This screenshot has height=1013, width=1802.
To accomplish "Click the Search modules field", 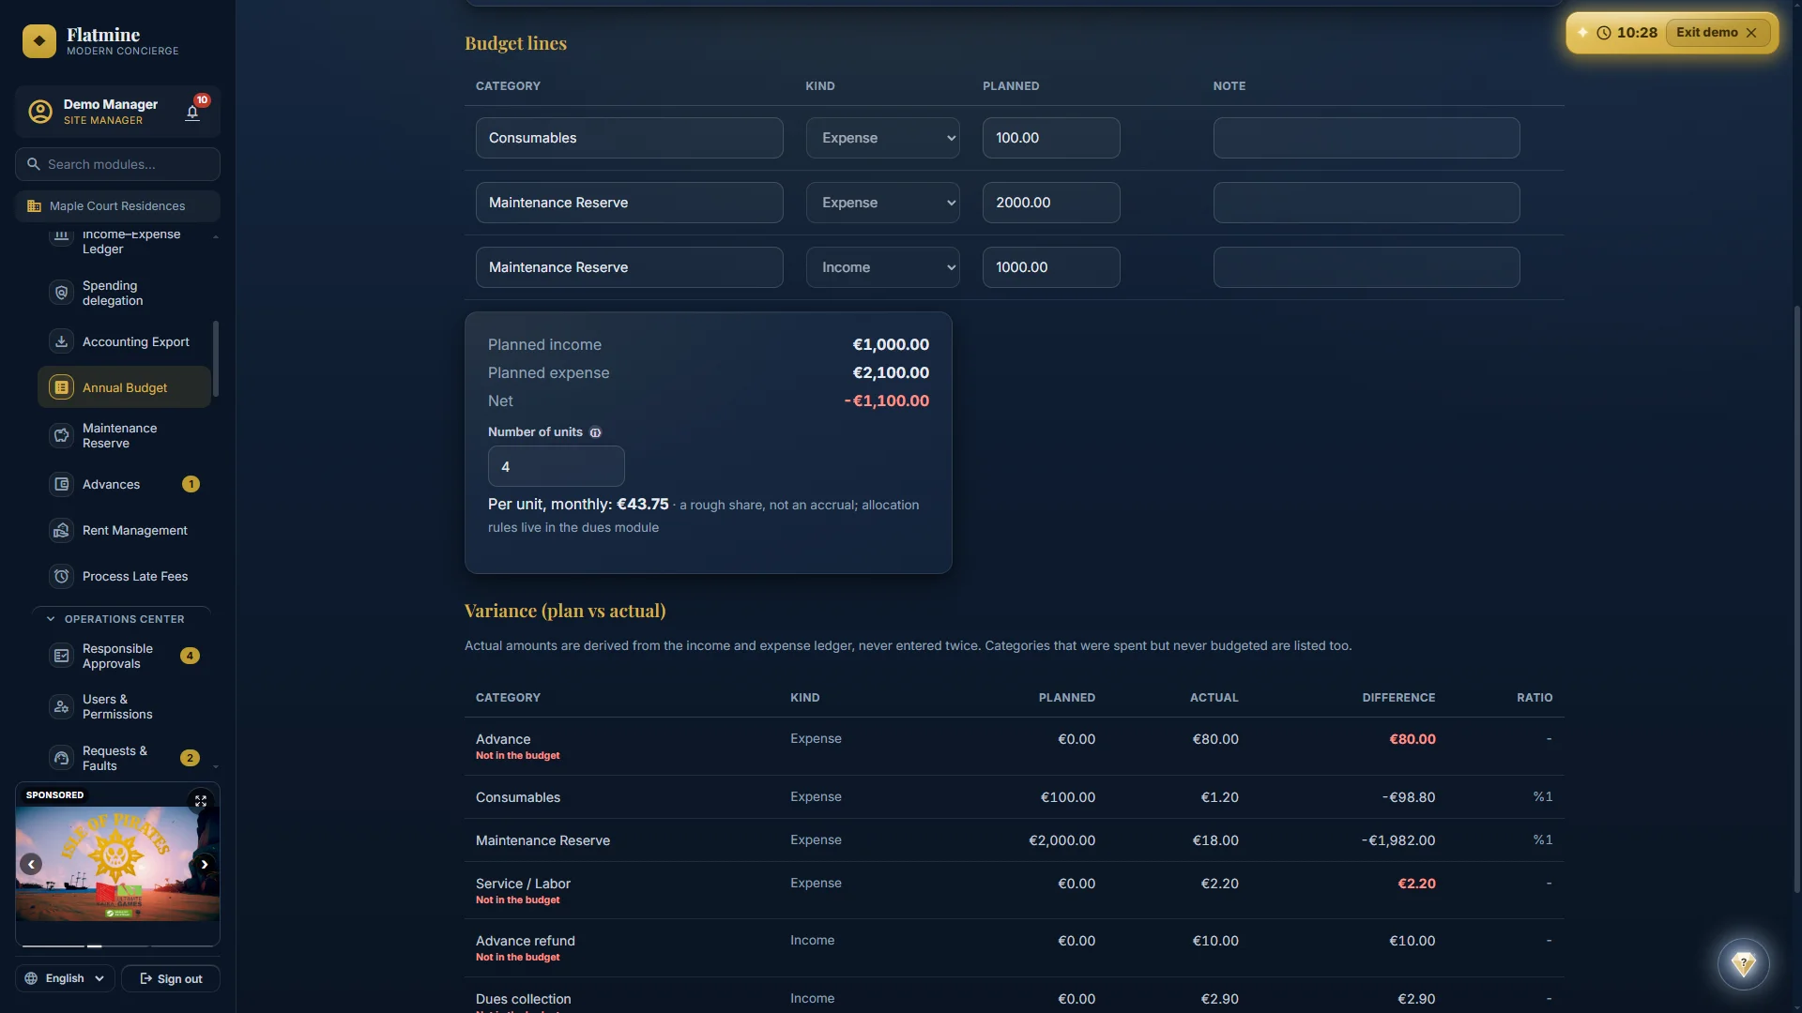I will 117,164.
